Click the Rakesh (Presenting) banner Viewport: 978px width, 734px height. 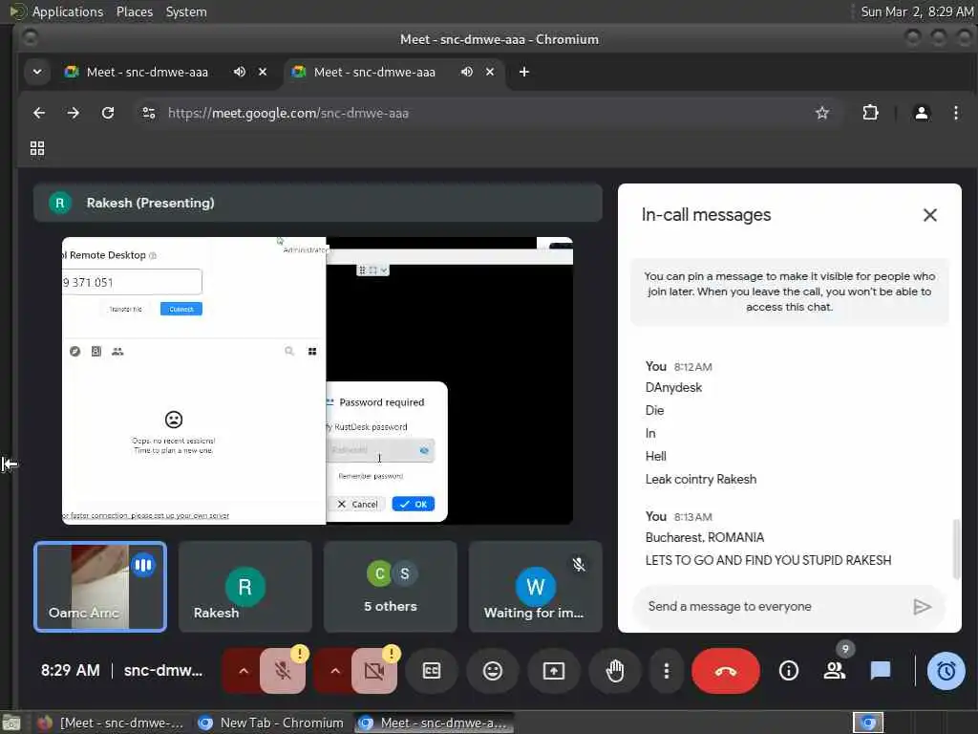(x=318, y=203)
